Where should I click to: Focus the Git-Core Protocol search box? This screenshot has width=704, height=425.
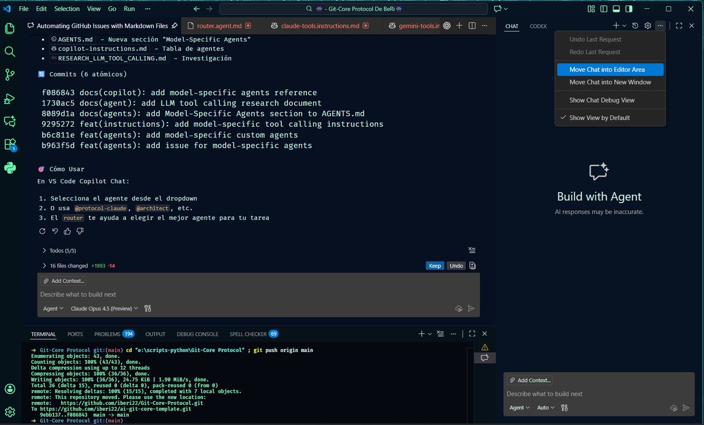tap(353, 9)
